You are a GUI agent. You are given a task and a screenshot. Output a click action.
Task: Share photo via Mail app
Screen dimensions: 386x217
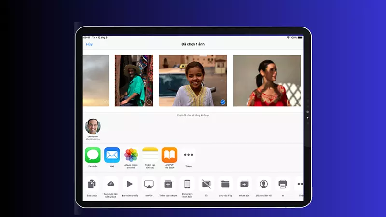112,155
